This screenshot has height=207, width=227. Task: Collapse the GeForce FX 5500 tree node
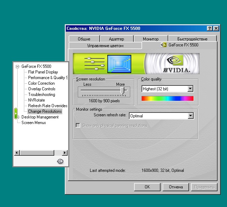(17, 66)
